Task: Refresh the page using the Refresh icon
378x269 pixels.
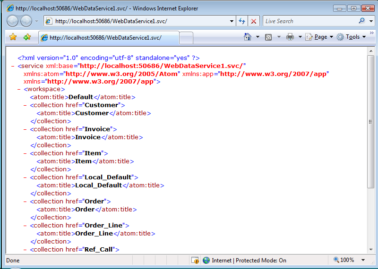Action: 242,21
